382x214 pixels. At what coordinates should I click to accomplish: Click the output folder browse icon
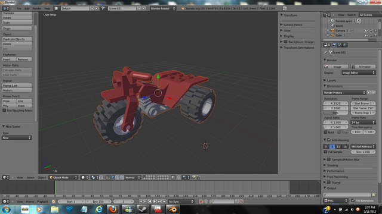pyautogui.click(x=374, y=194)
